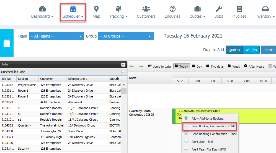Click Jump to date button
The image size is (276, 153).
[x=159, y=66]
